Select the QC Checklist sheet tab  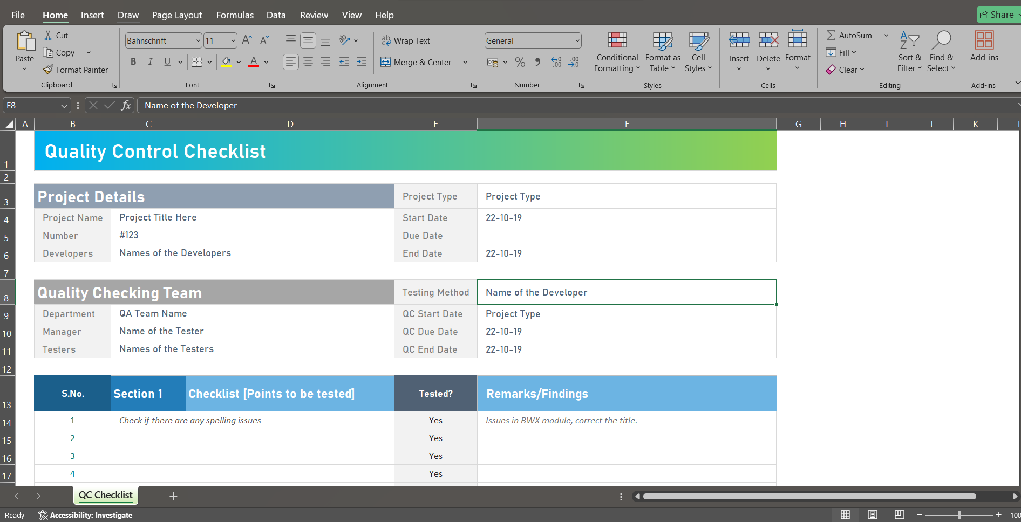tap(105, 495)
